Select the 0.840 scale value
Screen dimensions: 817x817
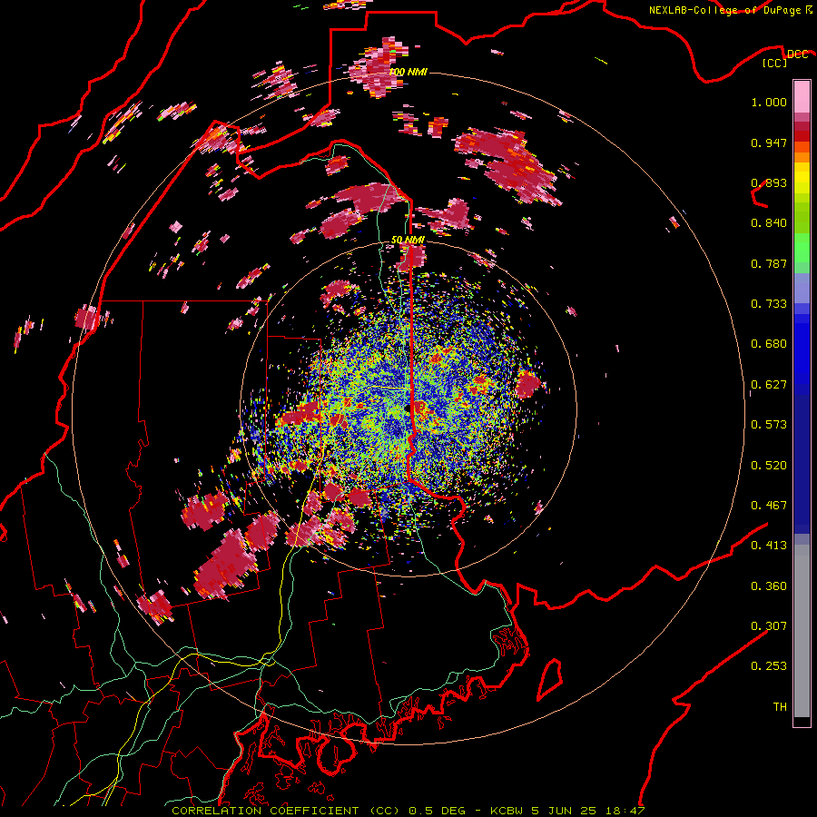[x=769, y=223]
